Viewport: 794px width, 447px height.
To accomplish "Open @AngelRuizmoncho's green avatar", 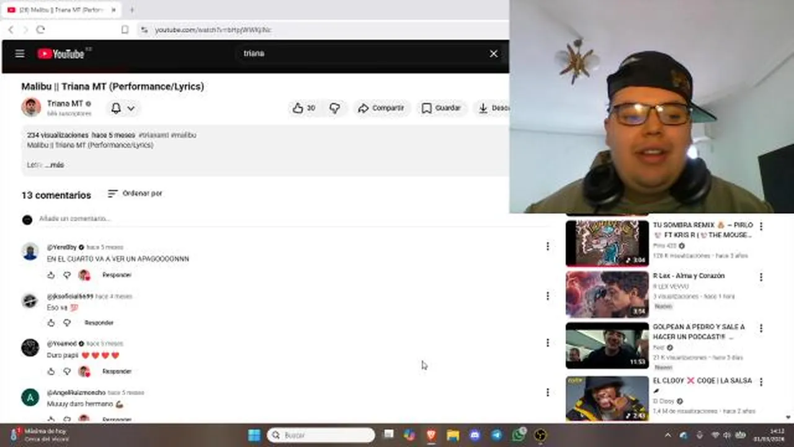I will click(x=30, y=397).
